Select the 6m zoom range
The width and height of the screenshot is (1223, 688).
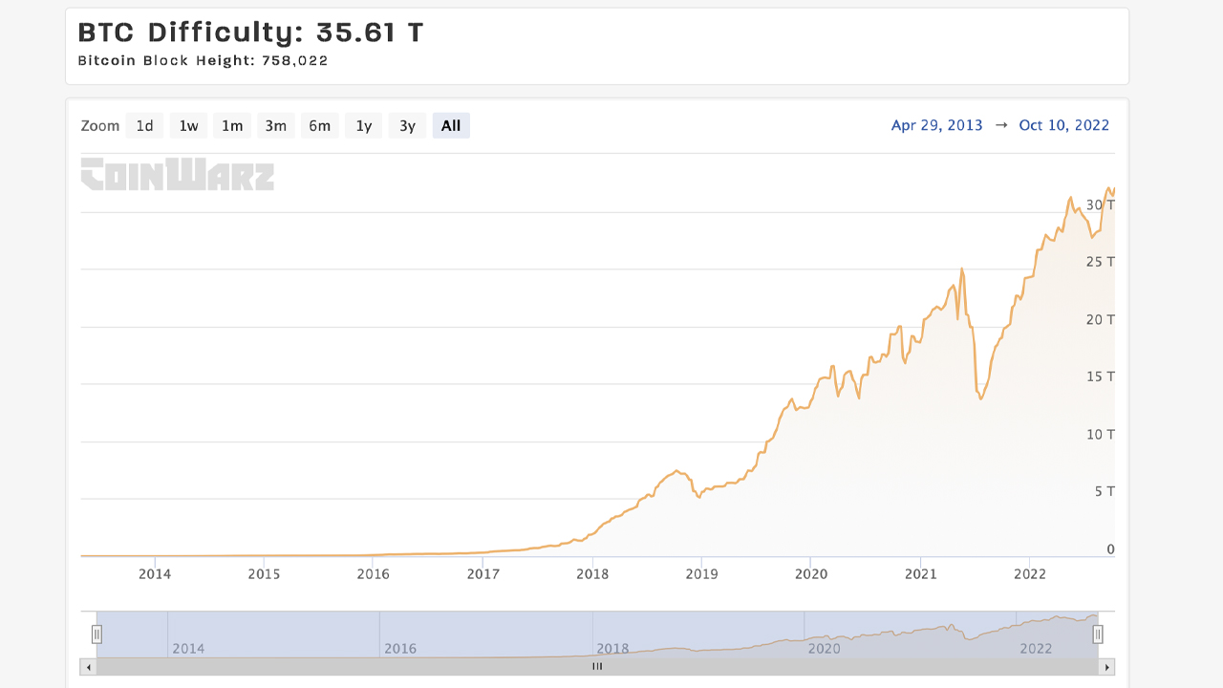tap(319, 126)
